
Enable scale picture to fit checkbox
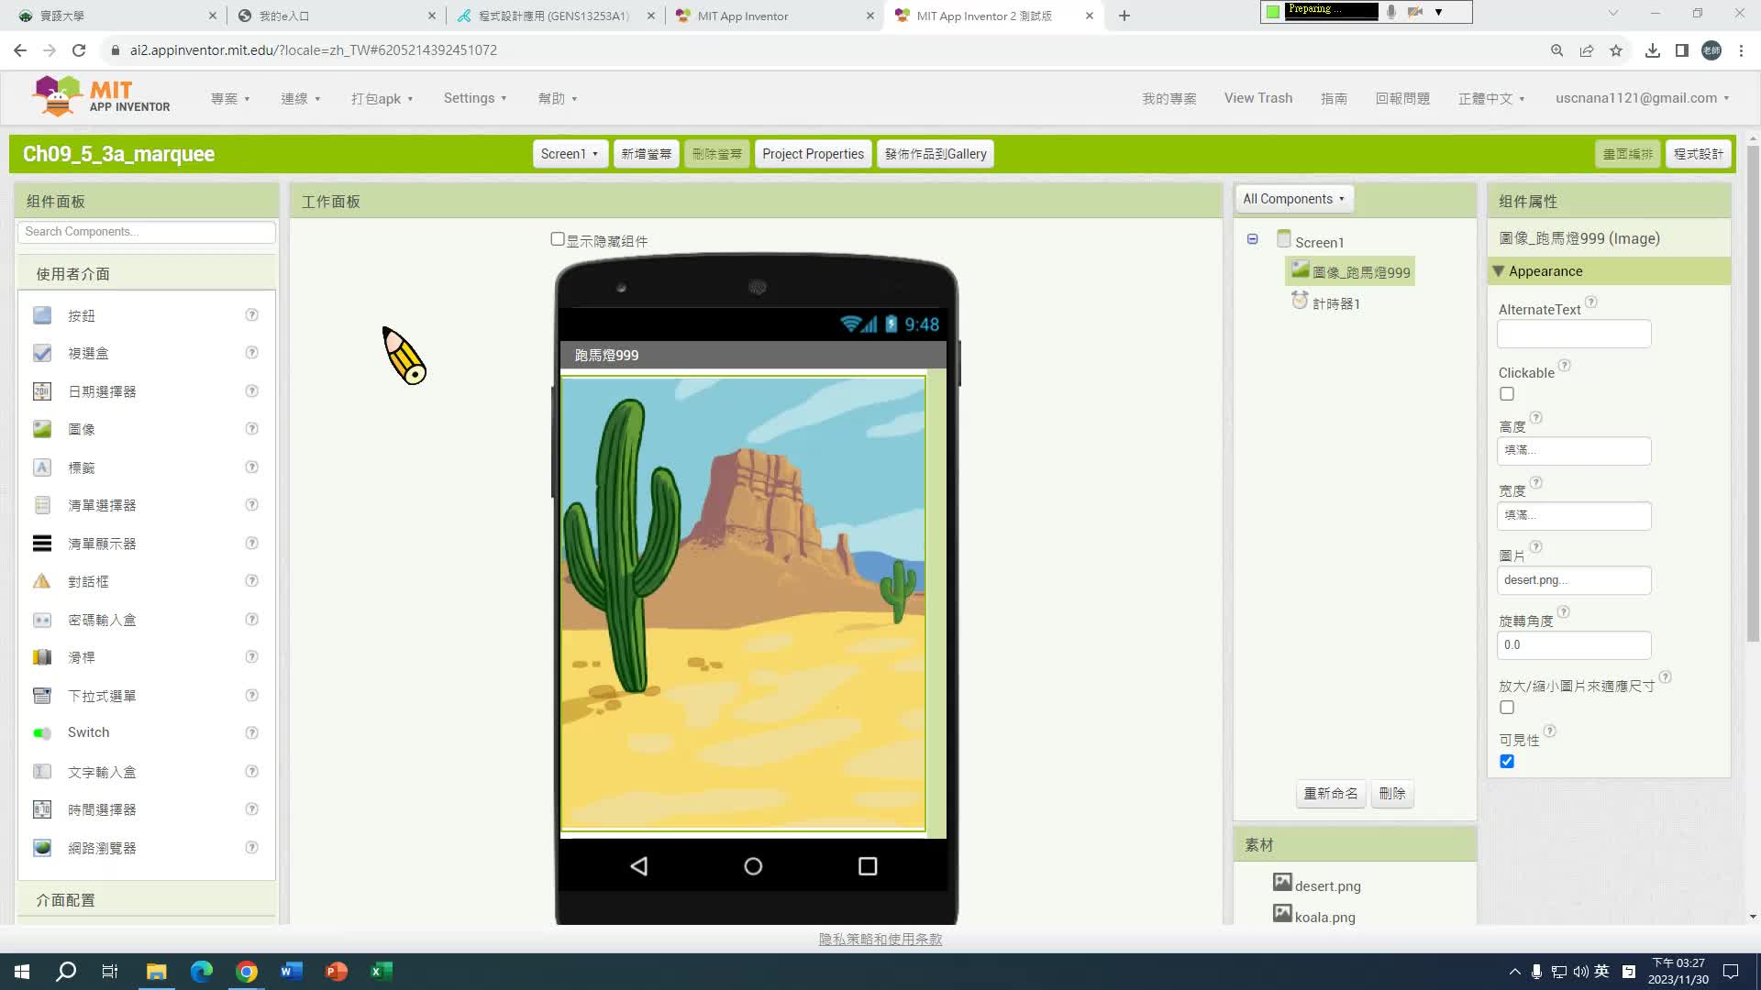1507,708
